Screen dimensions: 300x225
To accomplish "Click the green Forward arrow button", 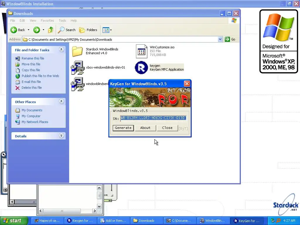I will (x=37, y=30).
